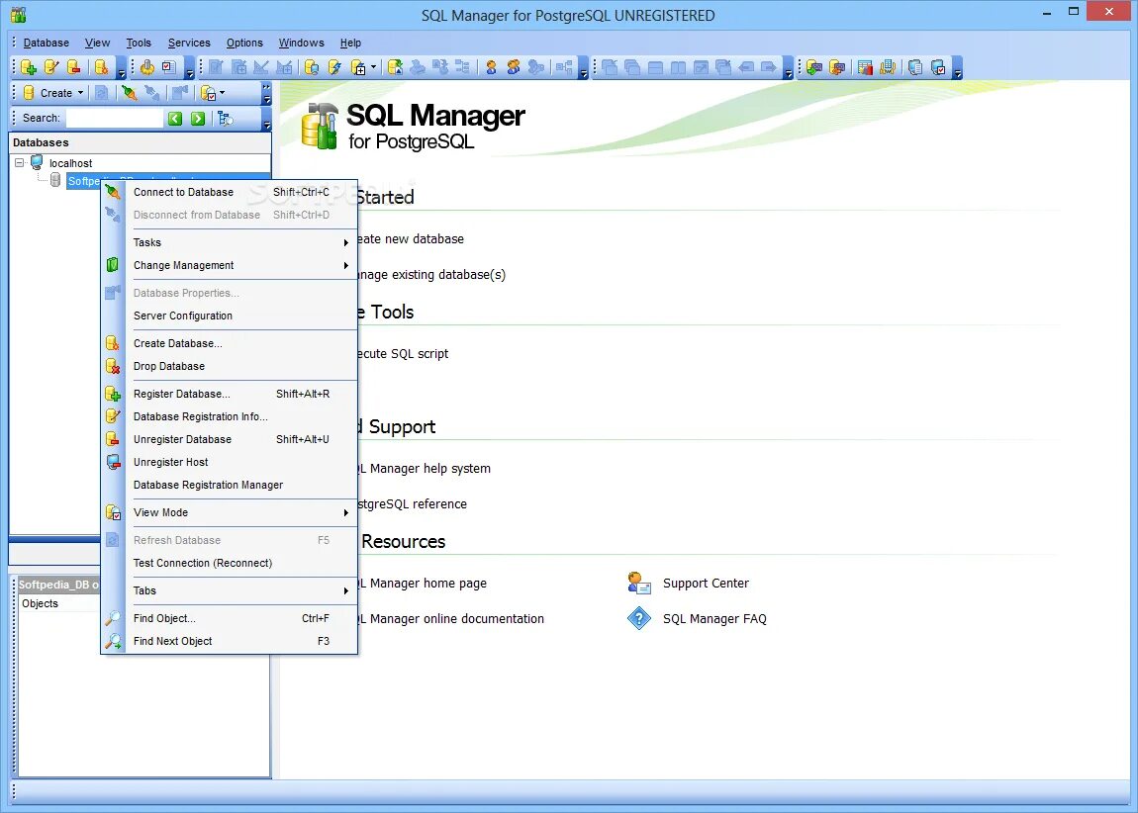Click the checklist document toolbar icon
This screenshot has height=813, width=1138.
coord(169,67)
